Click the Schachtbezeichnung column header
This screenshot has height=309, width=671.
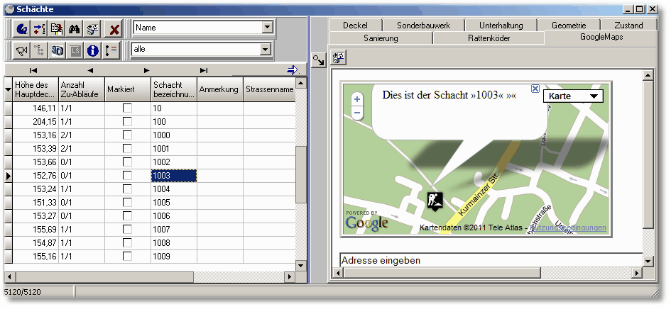174,89
